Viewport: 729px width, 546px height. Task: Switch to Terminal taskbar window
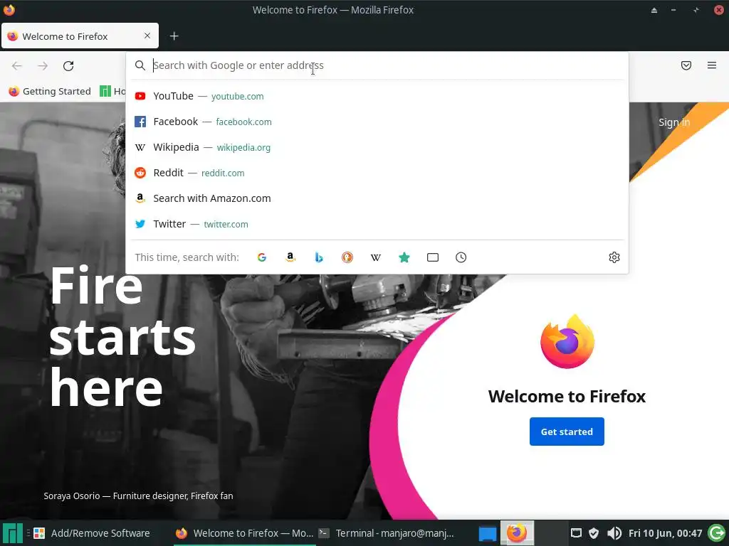point(387,533)
